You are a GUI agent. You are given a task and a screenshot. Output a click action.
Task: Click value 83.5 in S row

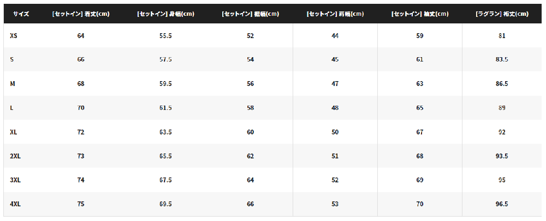502,59
